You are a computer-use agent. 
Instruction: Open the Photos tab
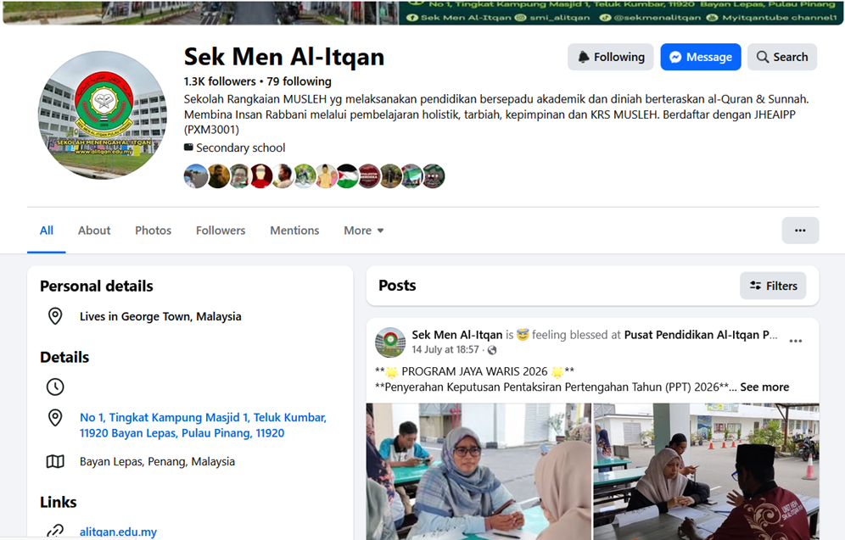click(153, 231)
